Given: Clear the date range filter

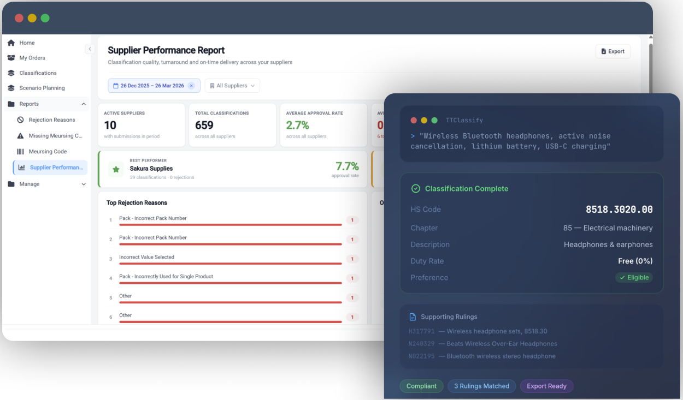Looking at the screenshot, I should point(191,86).
